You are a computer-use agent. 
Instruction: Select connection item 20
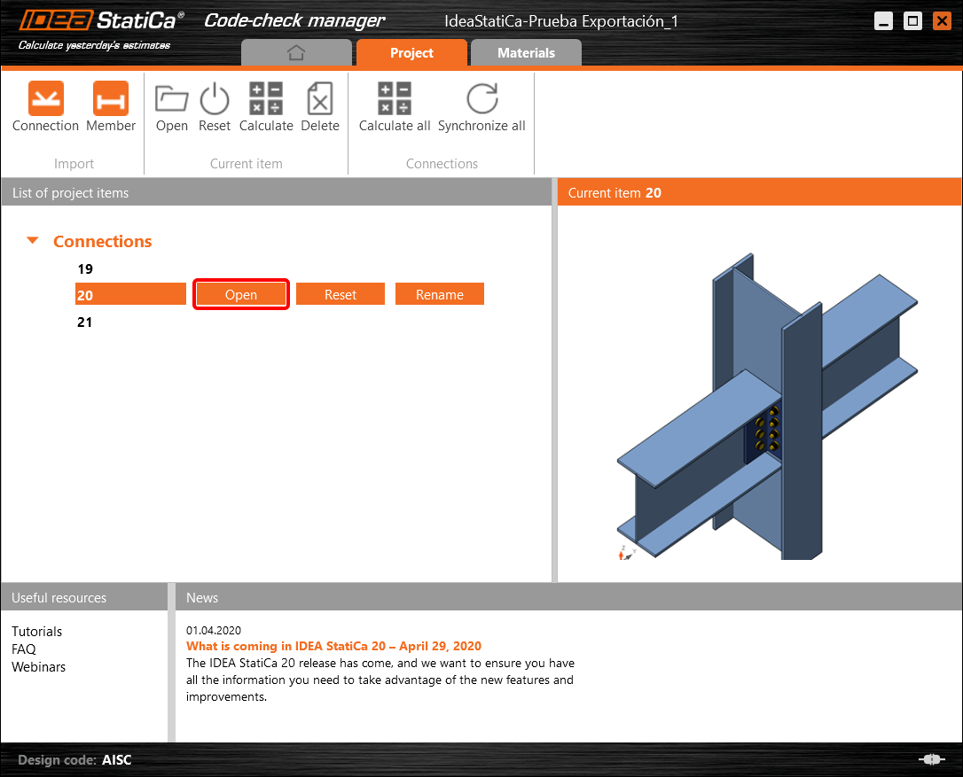tap(130, 295)
